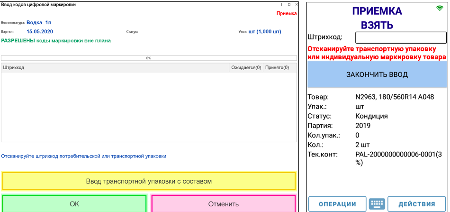Click Ввод транспортной упаковки с составом
Screen dimensions: 450x212
pyautogui.click(x=149, y=181)
